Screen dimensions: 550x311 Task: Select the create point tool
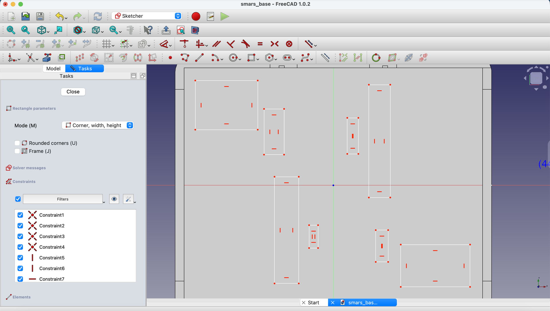170,58
